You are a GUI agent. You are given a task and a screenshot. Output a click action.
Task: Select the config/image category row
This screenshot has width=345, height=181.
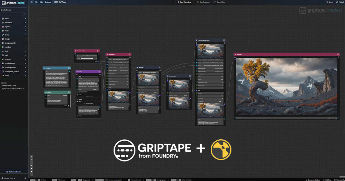tap(14, 63)
